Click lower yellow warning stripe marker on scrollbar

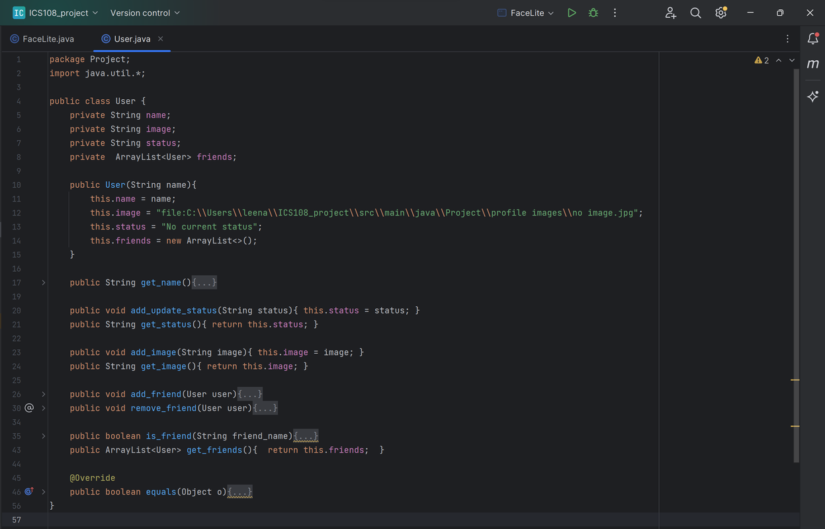click(795, 426)
